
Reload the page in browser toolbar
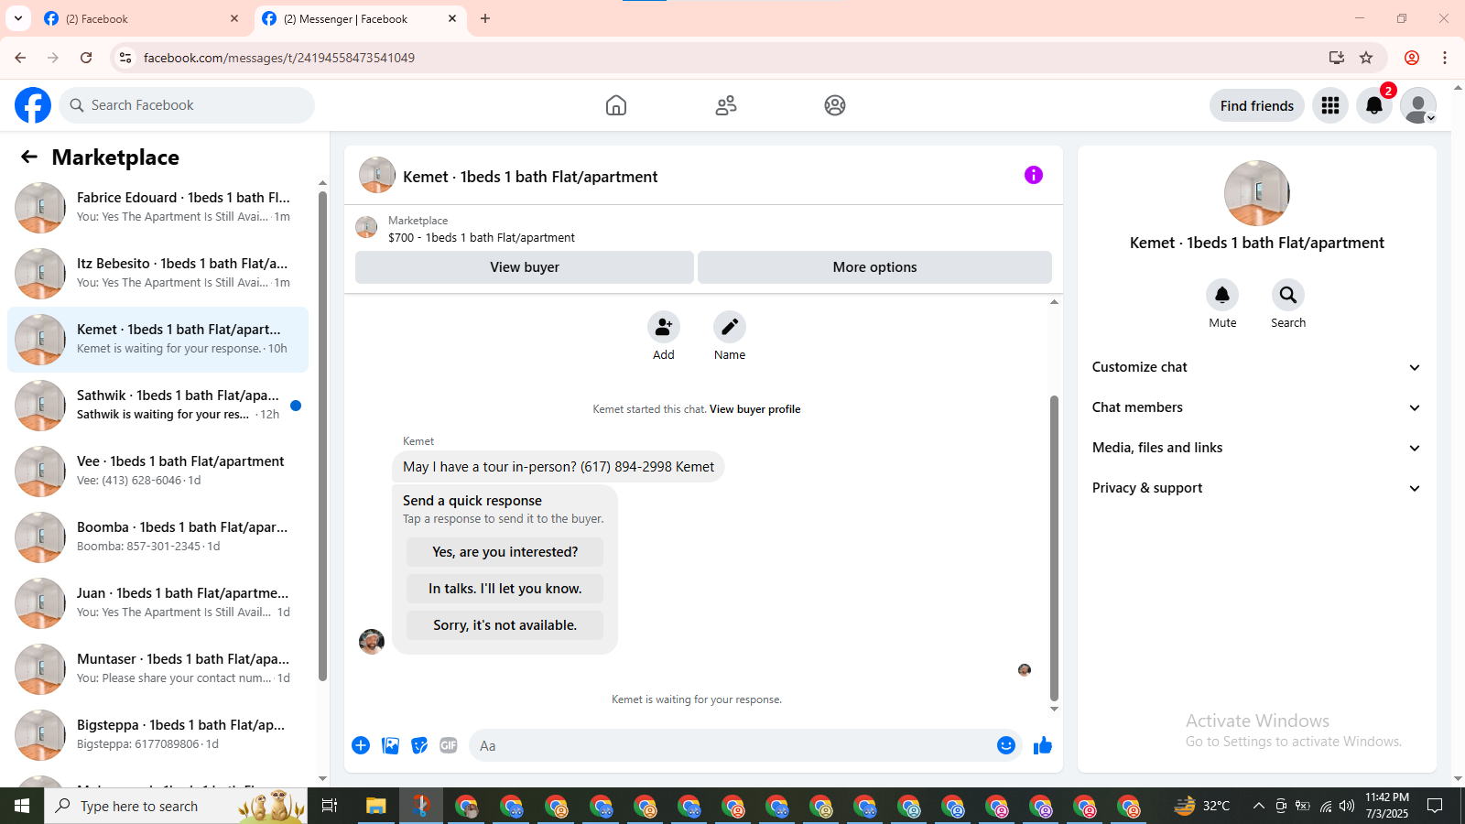(86, 58)
